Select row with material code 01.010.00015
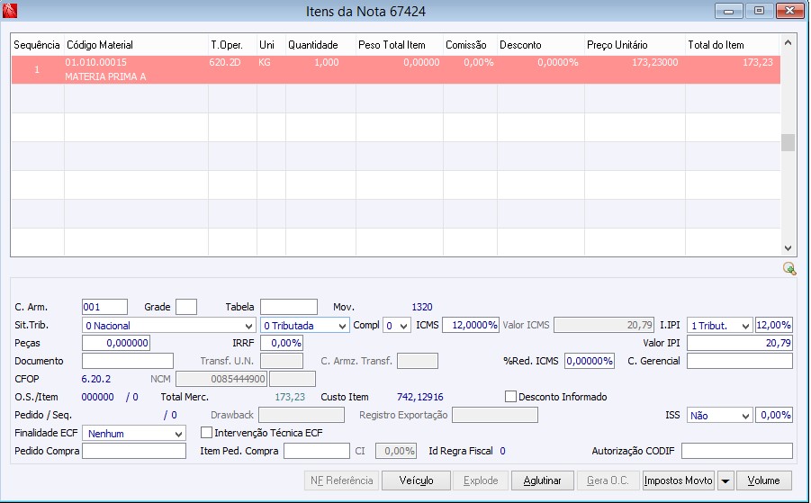The width and height of the screenshot is (811, 503). [x=396, y=70]
